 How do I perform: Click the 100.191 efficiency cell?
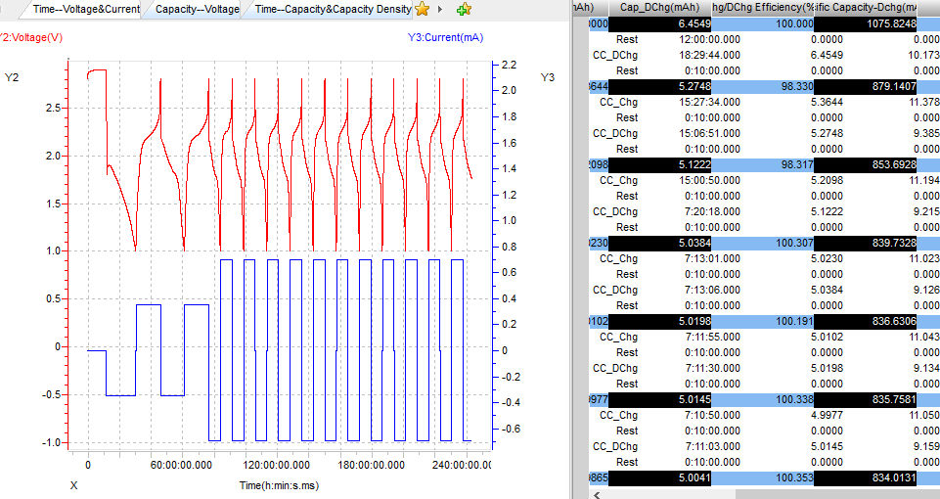pyautogui.click(x=763, y=321)
